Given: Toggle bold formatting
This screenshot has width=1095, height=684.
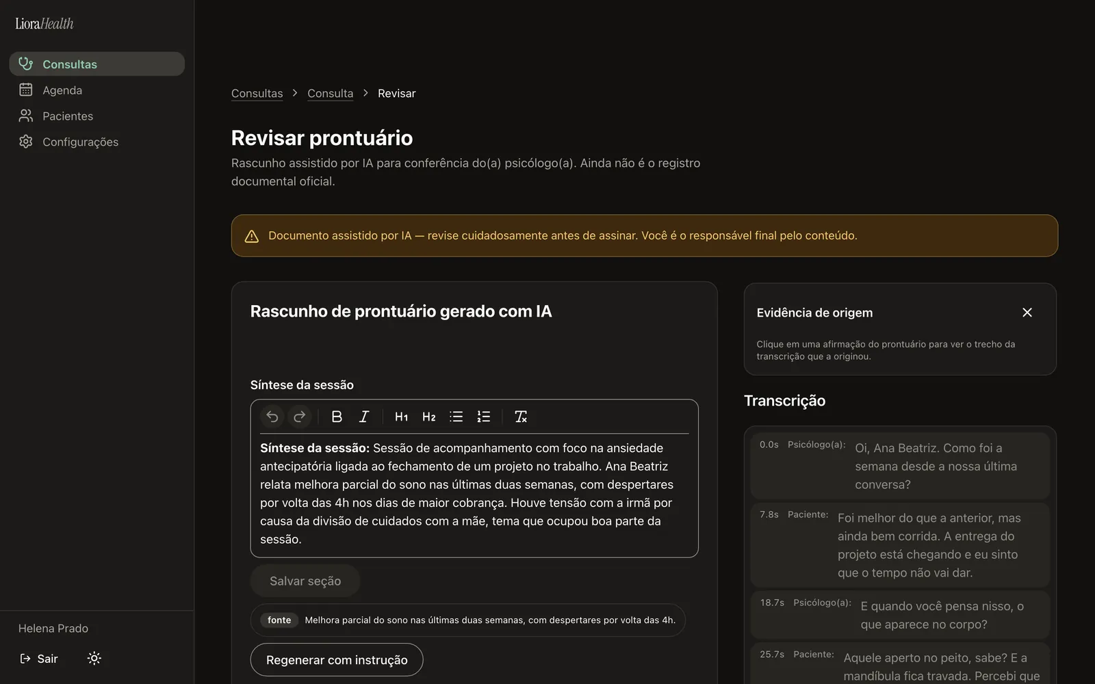Looking at the screenshot, I should click(337, 417).
